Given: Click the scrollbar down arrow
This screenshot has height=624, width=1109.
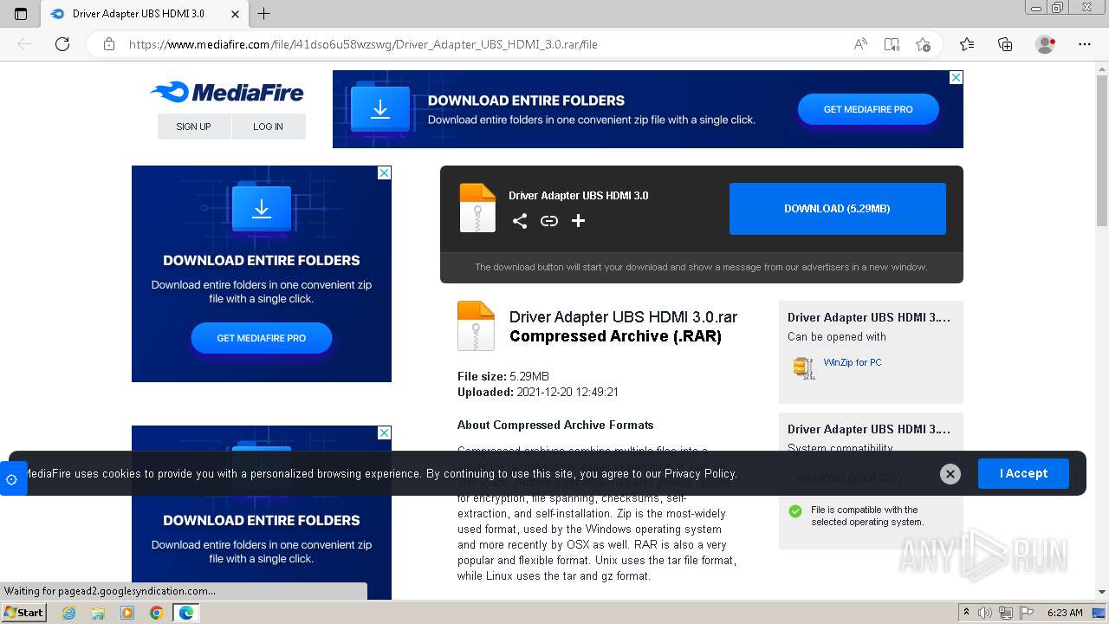Looking at the screenshot, I should [x=1102, y=593].
